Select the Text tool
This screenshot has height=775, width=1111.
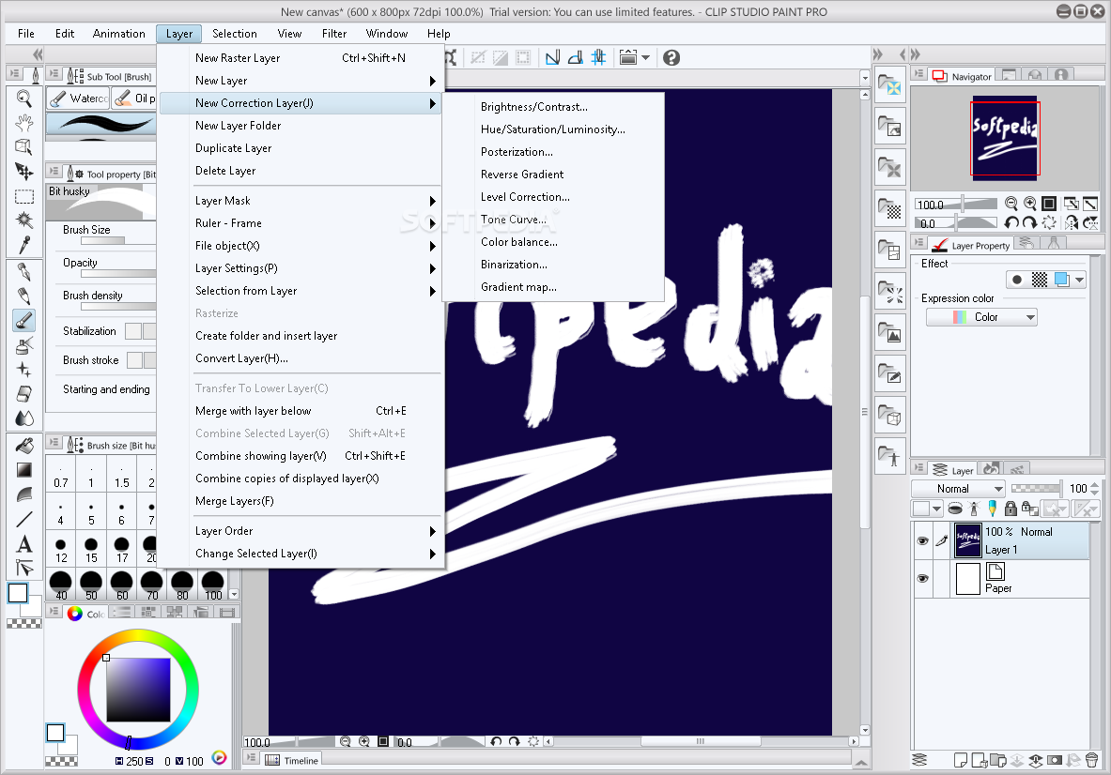coord(24,543)
